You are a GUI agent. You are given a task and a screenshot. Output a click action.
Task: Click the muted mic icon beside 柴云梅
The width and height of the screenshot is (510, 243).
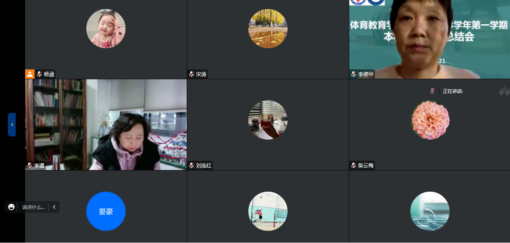[x=353, y=165]
